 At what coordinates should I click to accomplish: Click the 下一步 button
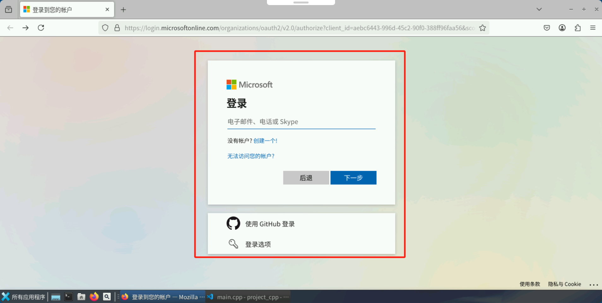click(353, 178)
